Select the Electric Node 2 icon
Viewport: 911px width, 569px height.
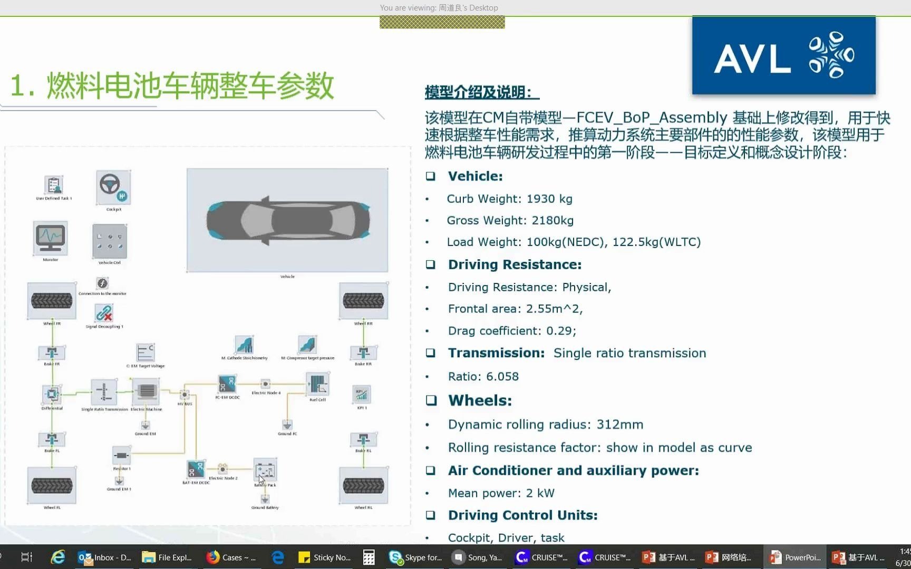(x=223, y=468)
